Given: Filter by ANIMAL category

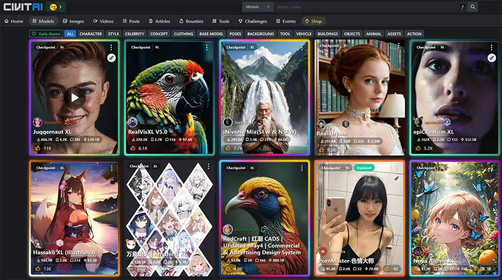Looking at the screenshot, I should (374, 34).
